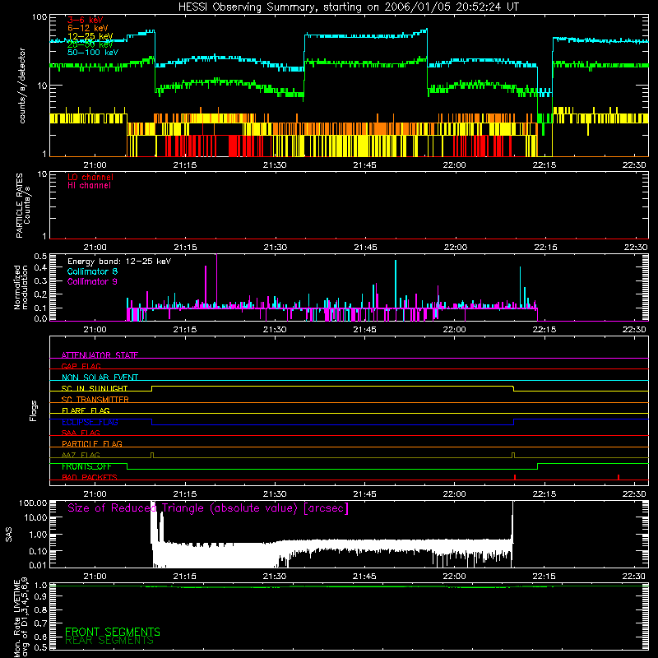Click the 22:15 tick under the count-rate plot

pos(544,165)
